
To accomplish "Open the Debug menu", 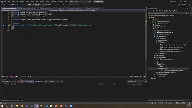I will coord(32,1).
